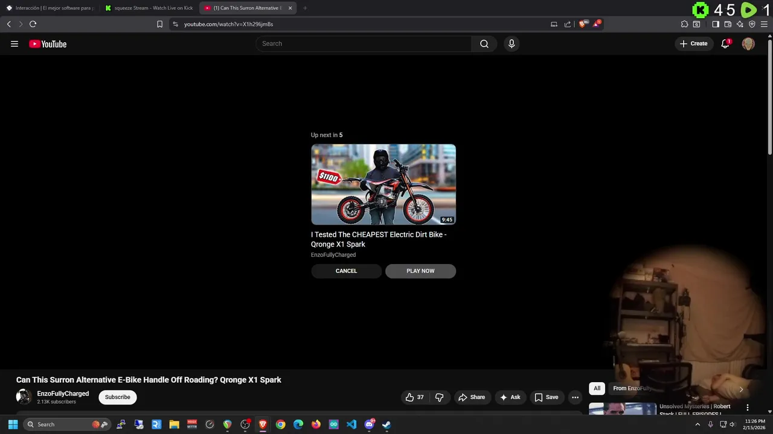Screen dimensions: 773x434
Task: Open the EnzoFullyCharged channel name link
Action: (63, 394)
